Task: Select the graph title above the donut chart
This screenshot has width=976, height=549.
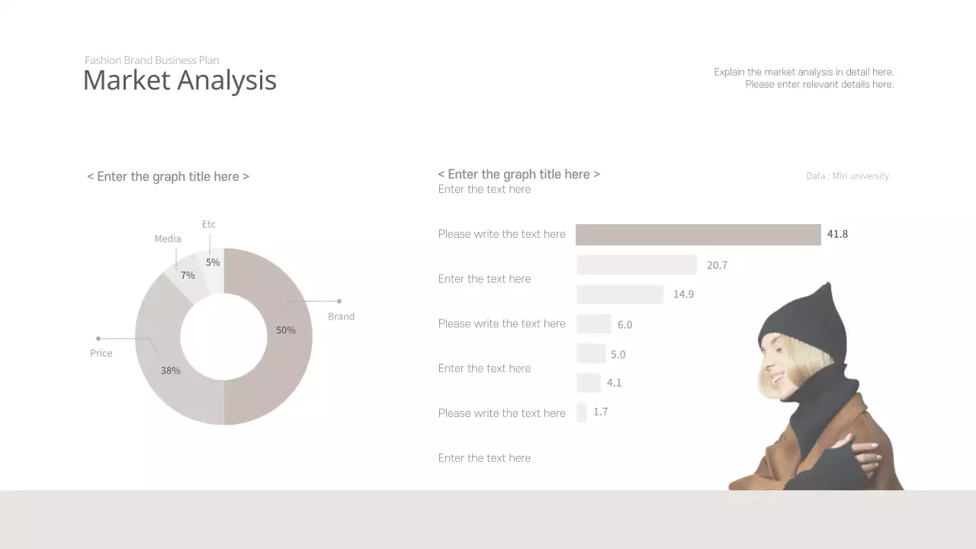Action: 168,176
